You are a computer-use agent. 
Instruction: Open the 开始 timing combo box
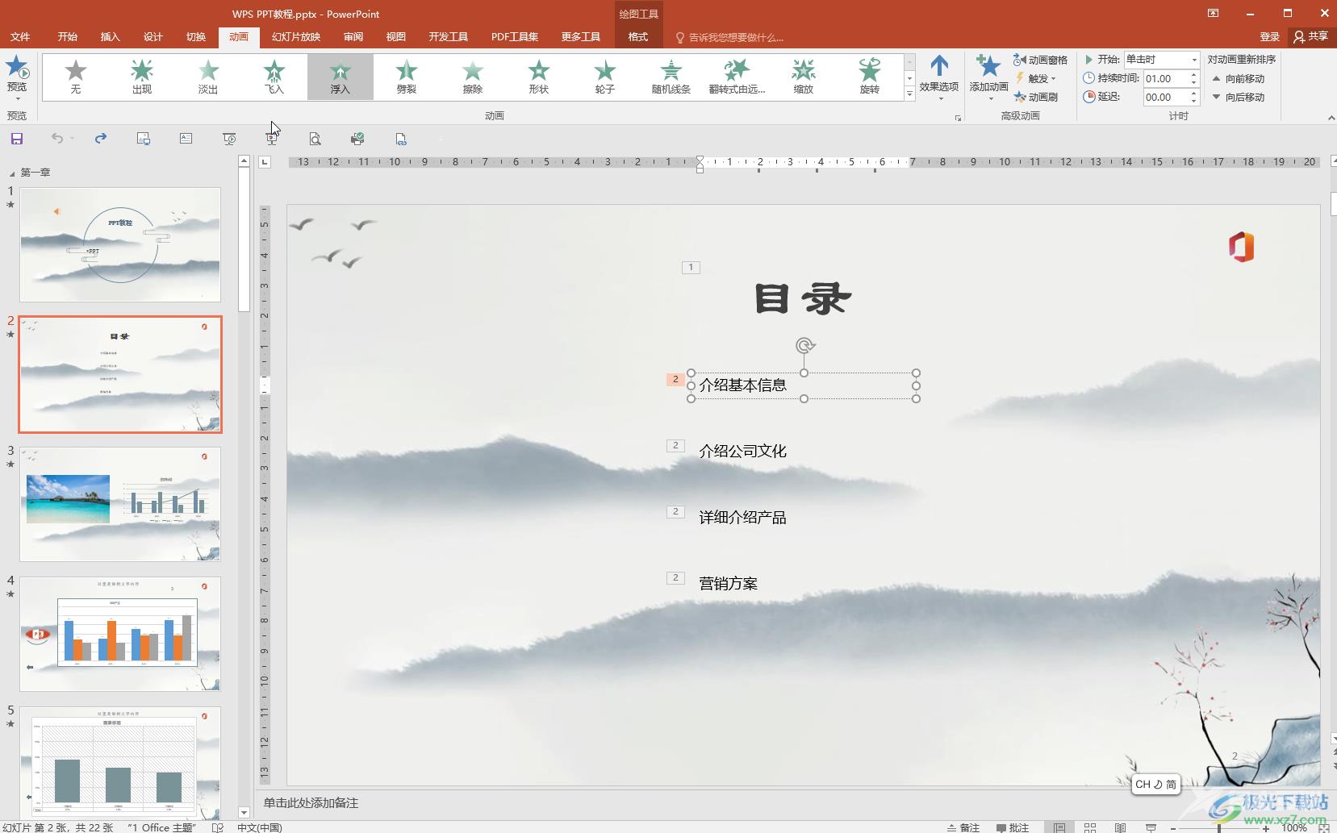1162,60
